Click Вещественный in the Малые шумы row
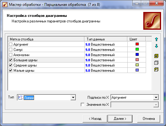 (103, 71)
